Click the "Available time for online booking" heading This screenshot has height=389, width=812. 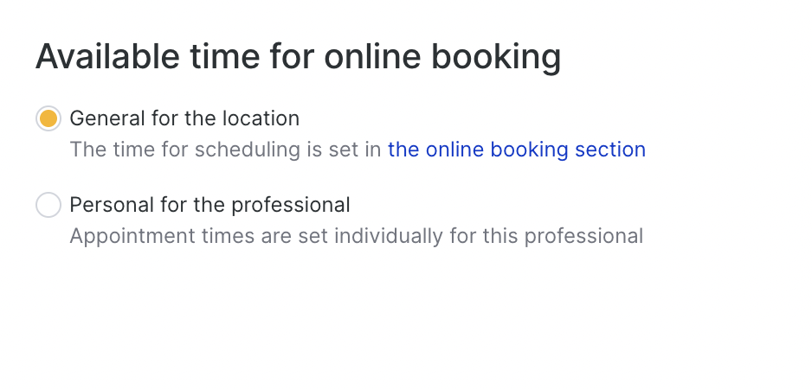point(298,57)
